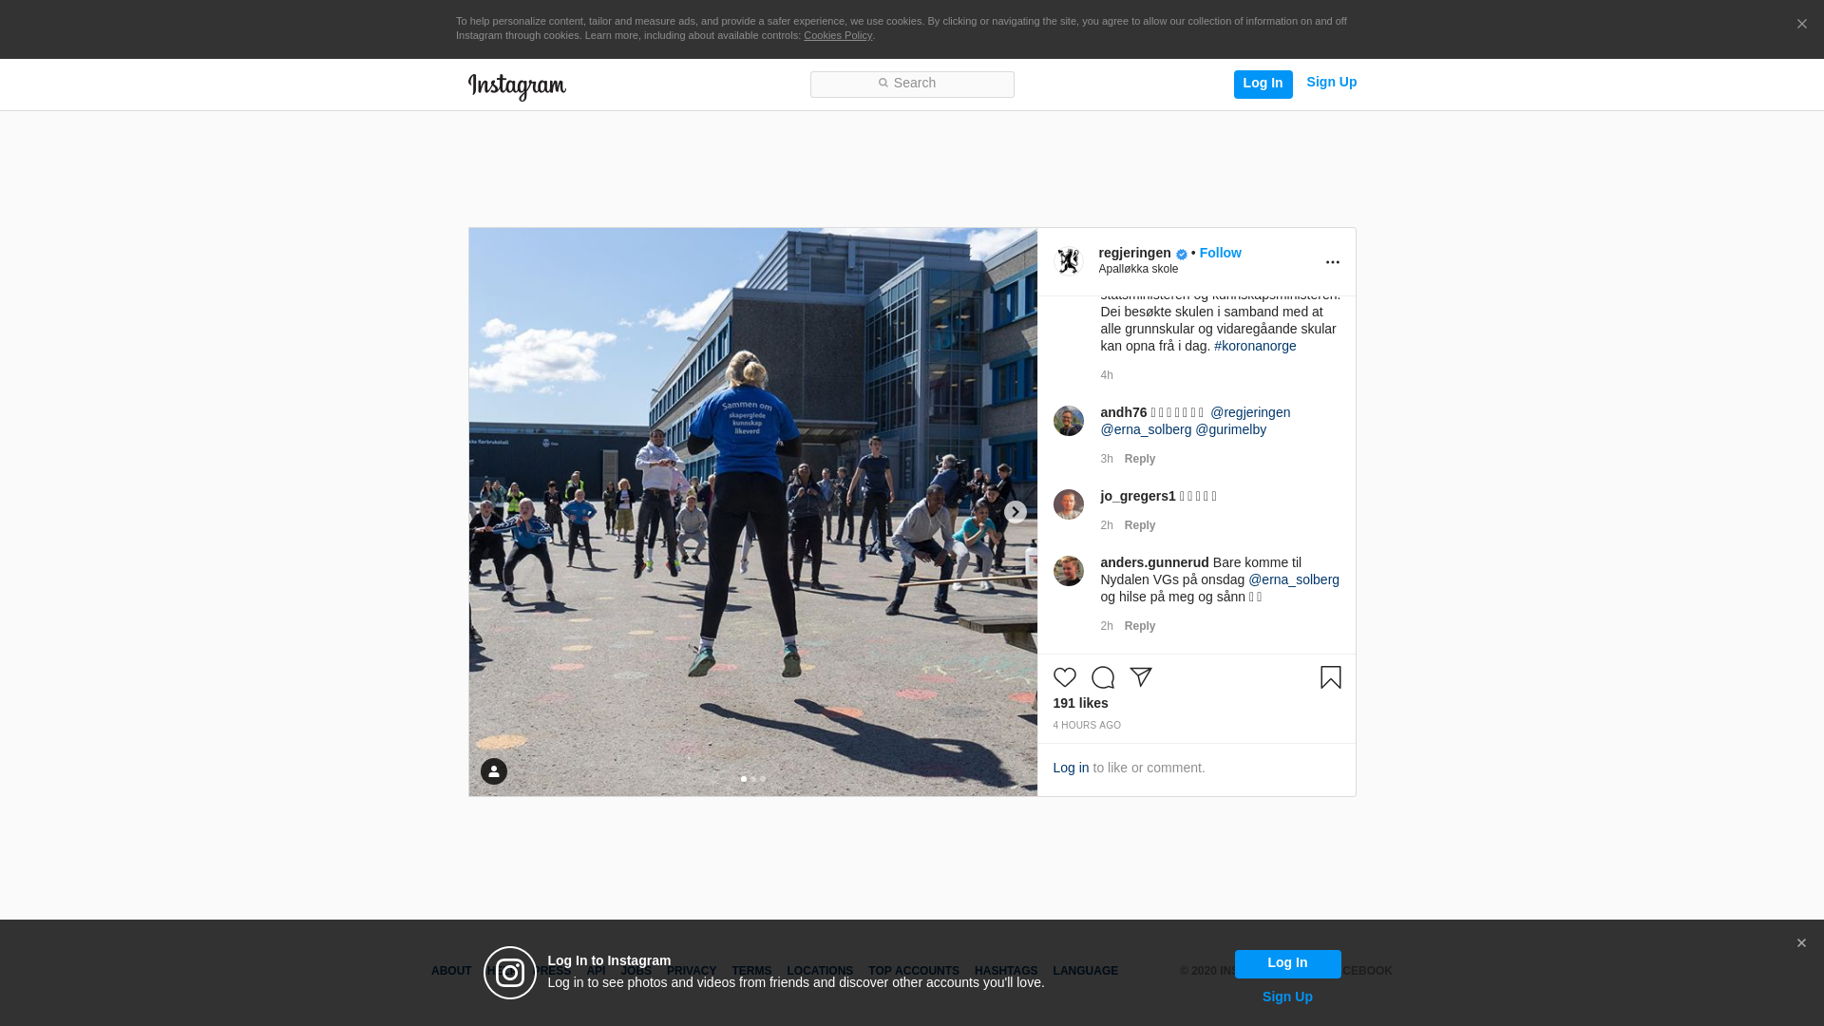Click the Instagram icon in login banner
Screen dimensions: 1824x1026
tap(510, 973)
